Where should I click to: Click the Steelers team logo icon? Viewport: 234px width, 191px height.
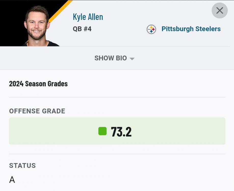(x=151, y=29)
